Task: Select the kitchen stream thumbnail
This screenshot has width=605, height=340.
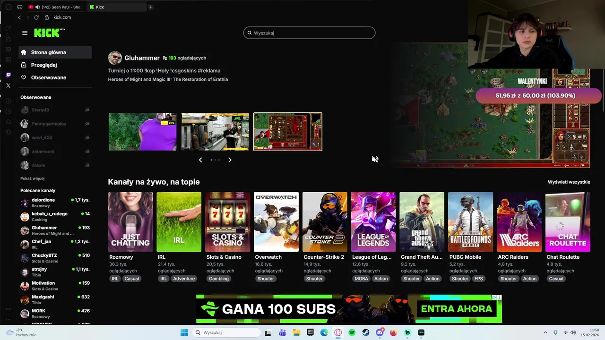Action: point(215,132)
